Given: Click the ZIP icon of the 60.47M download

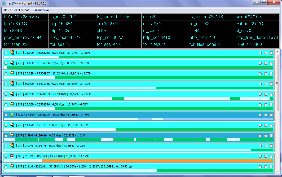Looking at the screenshot, I should 12,83.
